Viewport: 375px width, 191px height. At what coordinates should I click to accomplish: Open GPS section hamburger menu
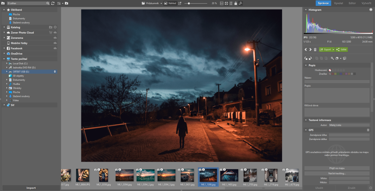point(368,130)
